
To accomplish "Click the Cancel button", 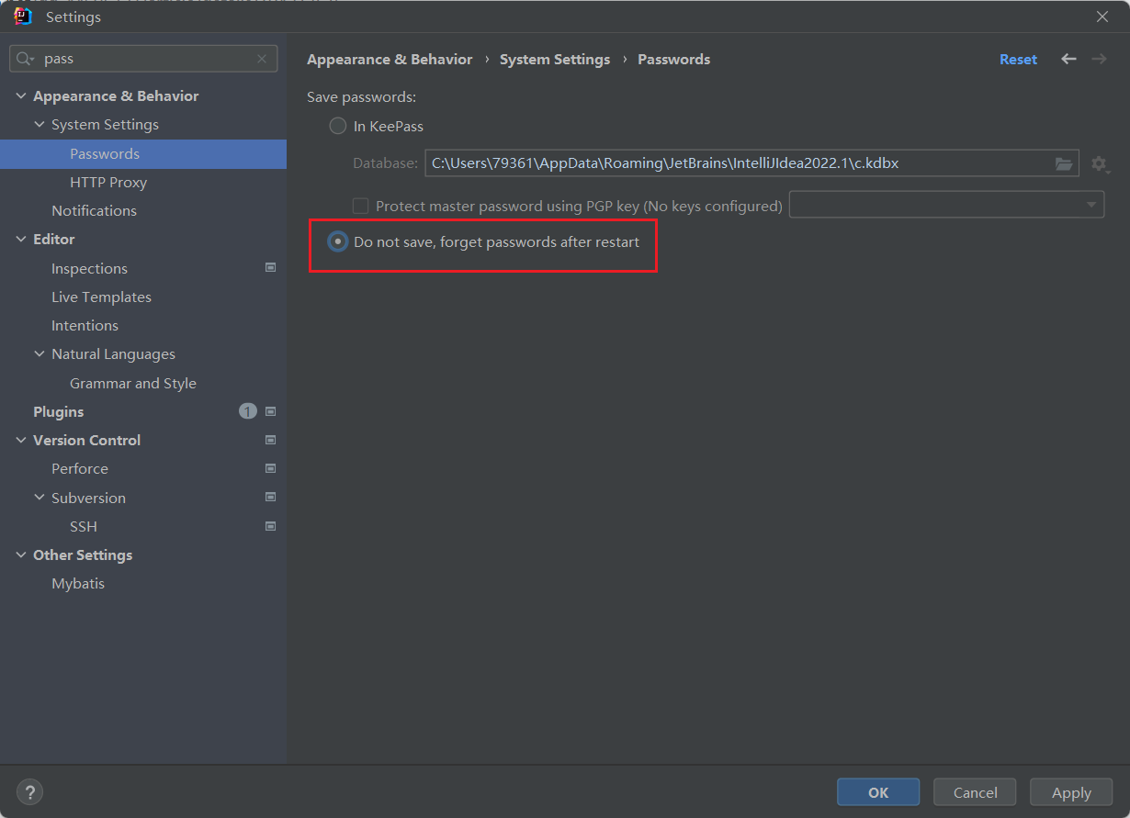I will 975,792.
